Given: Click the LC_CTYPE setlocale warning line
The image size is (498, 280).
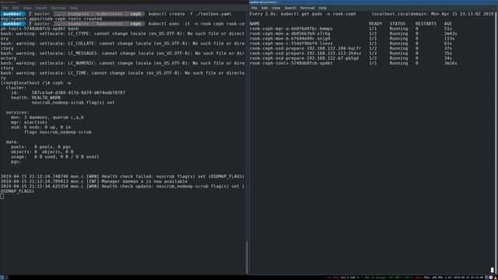Looking at the screenshot, I should (123, 36).
